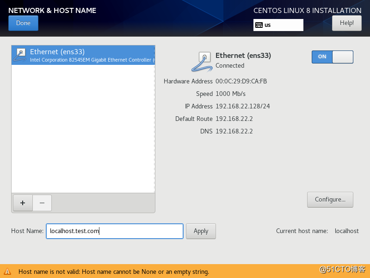370x278 pixels.
Task: Click the Ethernet cable icon in device list
Action: [x=20, y=55]
